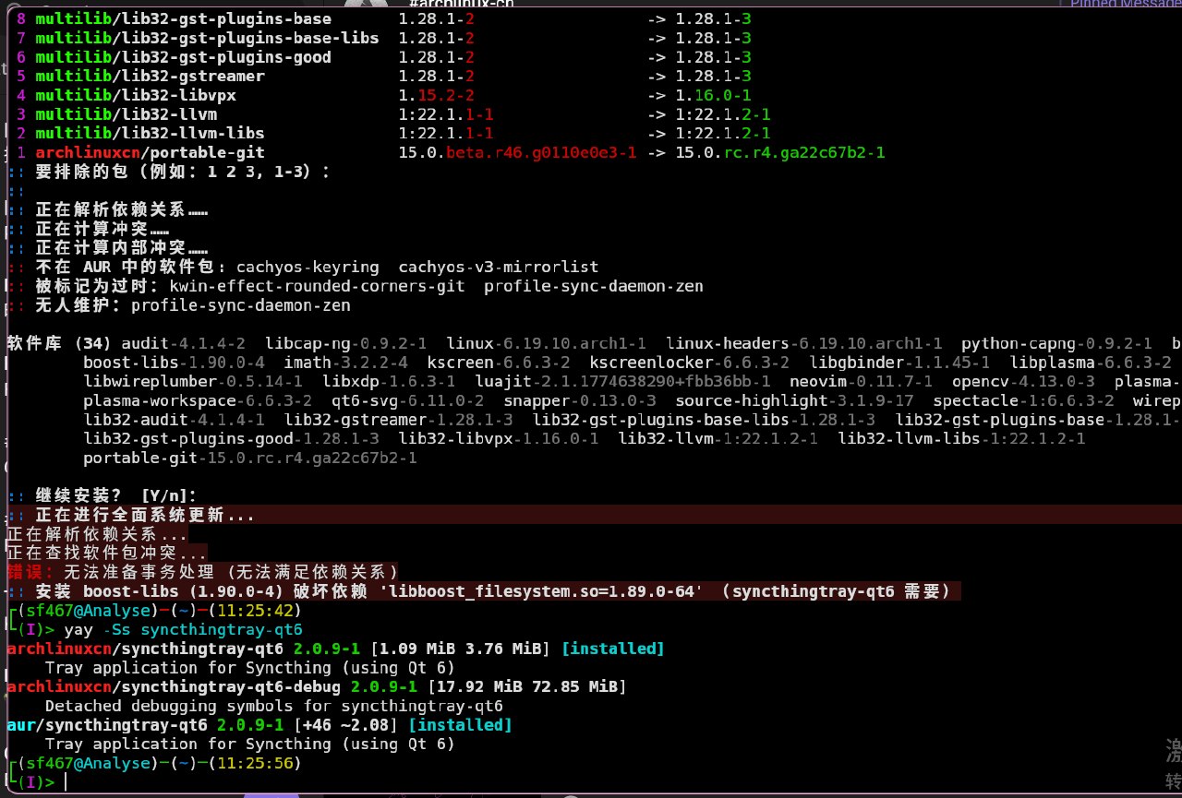Screen dimensions: 1182x798
Task: Click the linux-headers-6.19.10.arch1-1 package entry
Action: [803, 343]
